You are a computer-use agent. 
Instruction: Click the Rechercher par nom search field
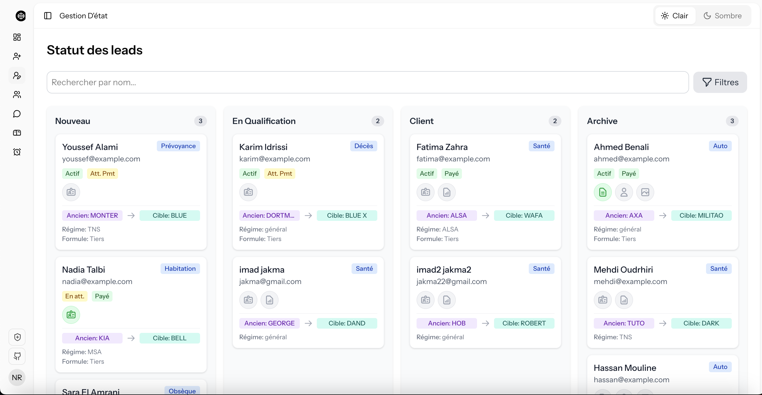coord(367,82)
